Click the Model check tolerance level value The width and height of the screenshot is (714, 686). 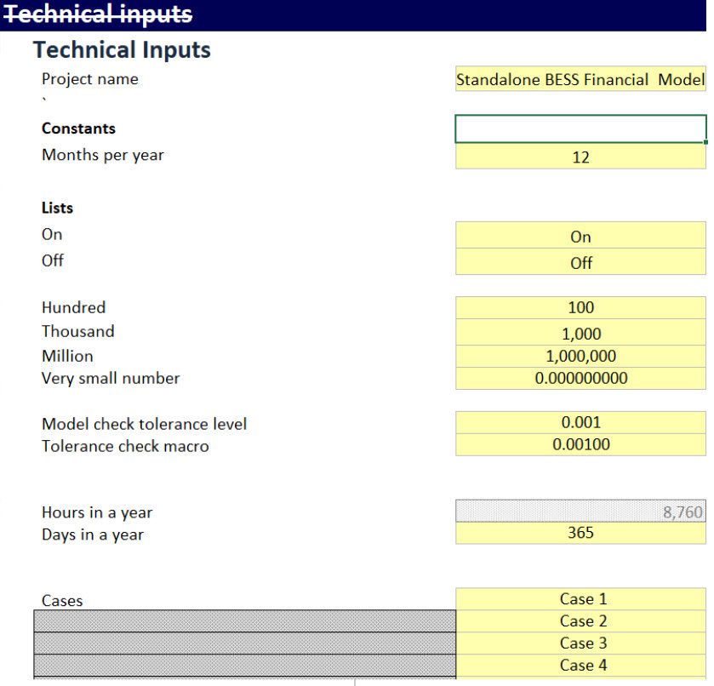(x=580, y=422)
